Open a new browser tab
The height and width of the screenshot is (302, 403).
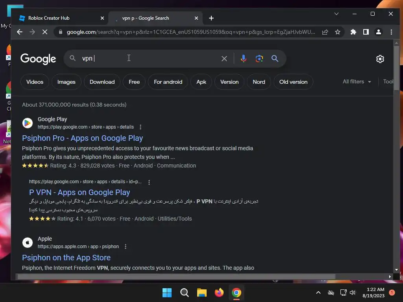[211, 18]
